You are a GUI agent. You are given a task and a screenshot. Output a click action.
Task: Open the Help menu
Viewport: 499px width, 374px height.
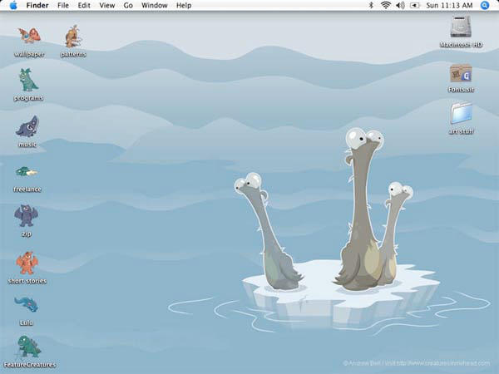tap(184, 6)
